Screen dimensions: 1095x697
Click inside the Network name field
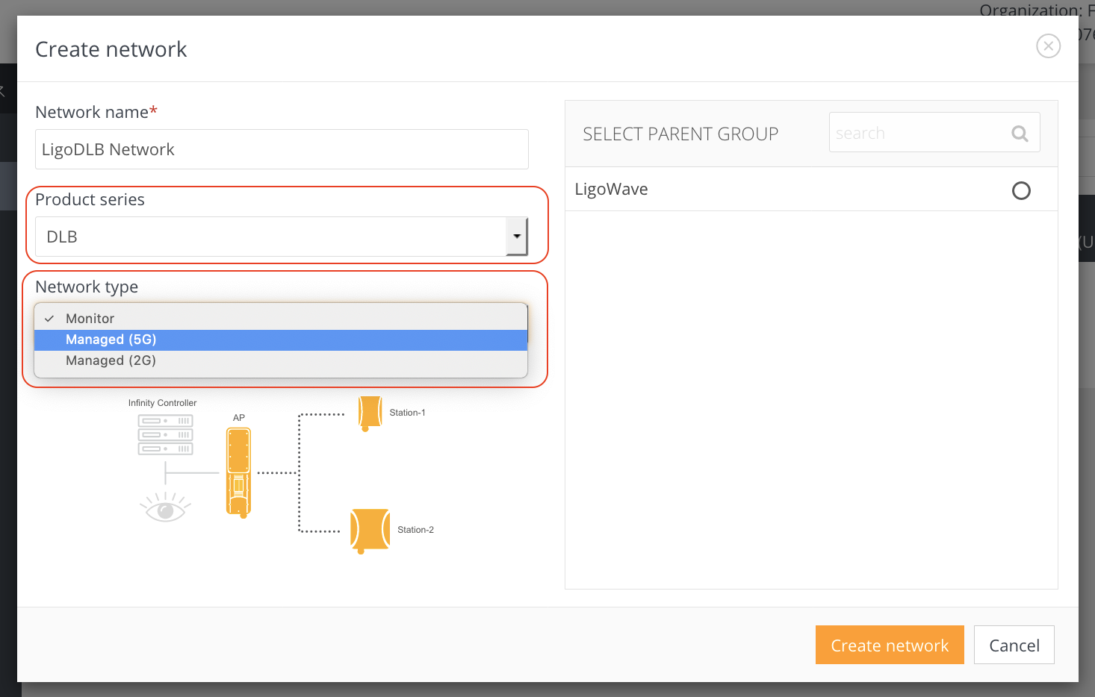point(282,149)
